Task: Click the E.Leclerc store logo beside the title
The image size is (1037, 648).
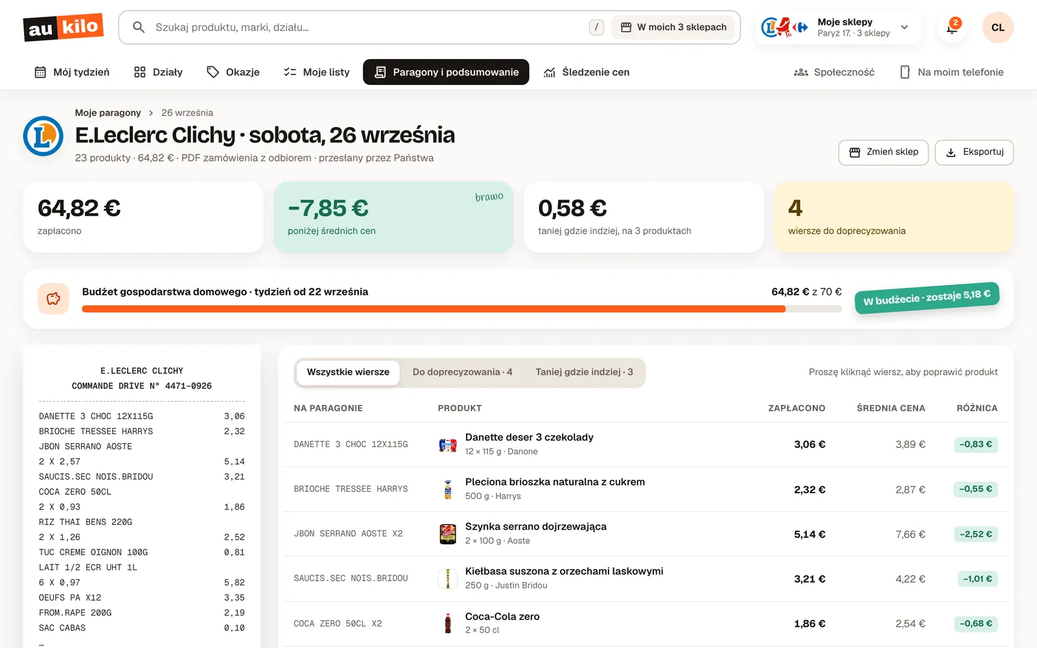Action: (x=43, y=136)
